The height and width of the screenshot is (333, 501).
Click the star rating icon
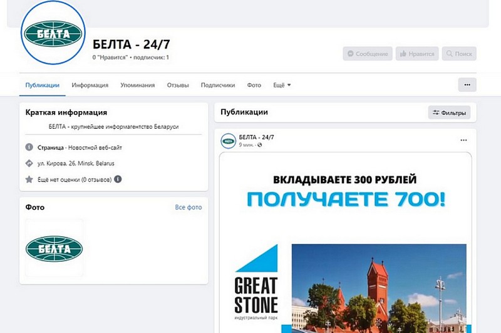coord(29,179)
